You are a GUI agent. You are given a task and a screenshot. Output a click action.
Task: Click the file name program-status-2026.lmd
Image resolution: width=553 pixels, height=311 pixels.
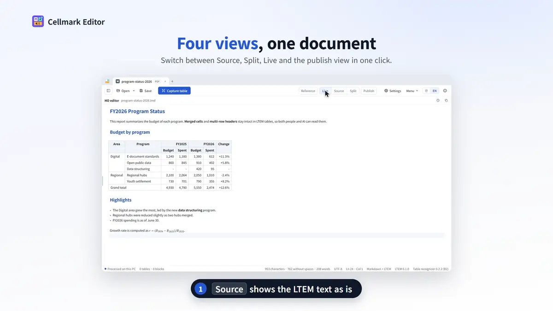[138, 100]
